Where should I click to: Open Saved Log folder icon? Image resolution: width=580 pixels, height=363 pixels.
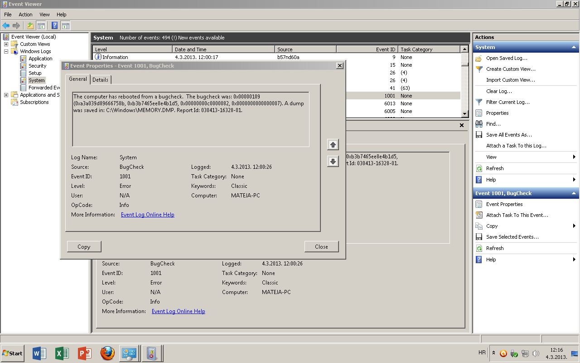click(x=479, y=58)
